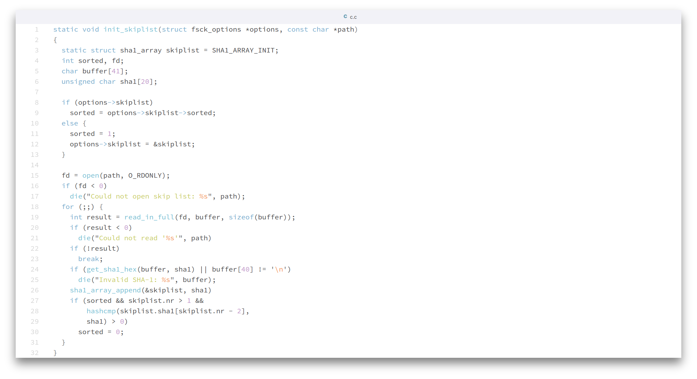Click the init_skiplist function name
697x379 pixels.
coord(130,30)
